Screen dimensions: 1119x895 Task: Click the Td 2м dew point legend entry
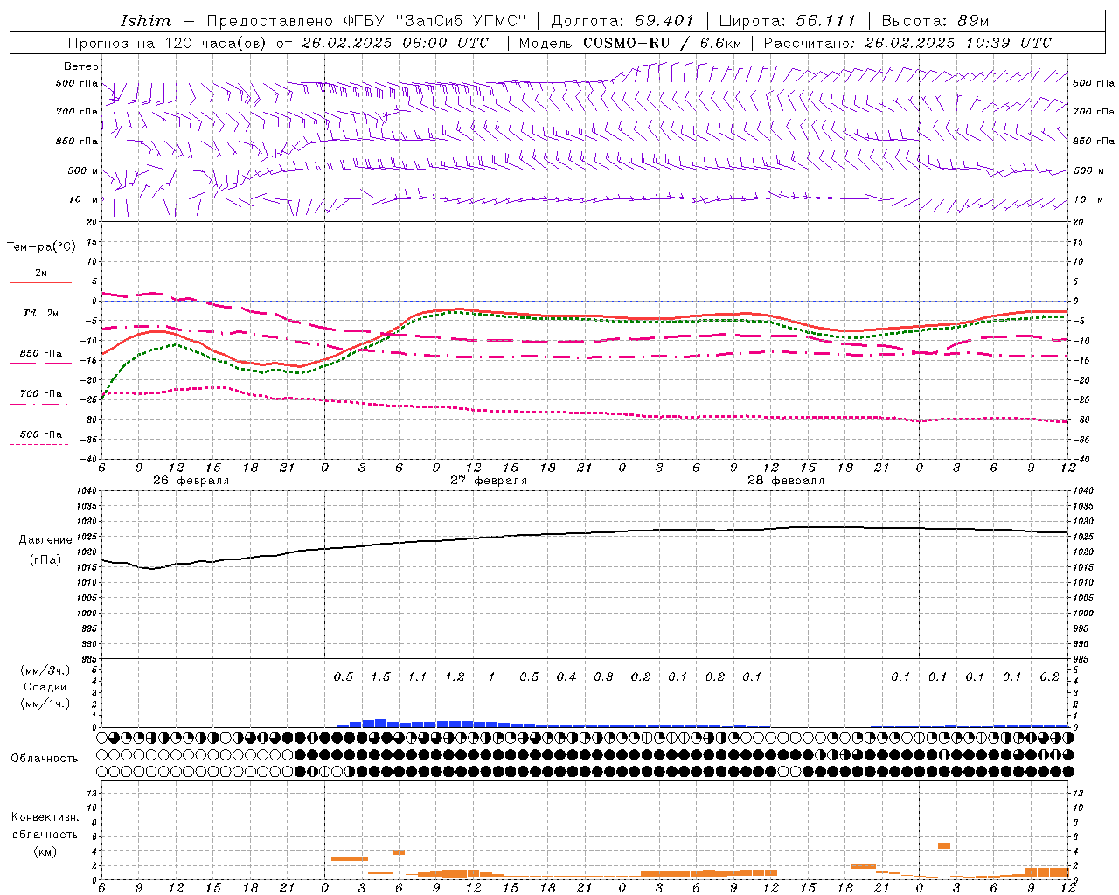[x=41, y=313]
